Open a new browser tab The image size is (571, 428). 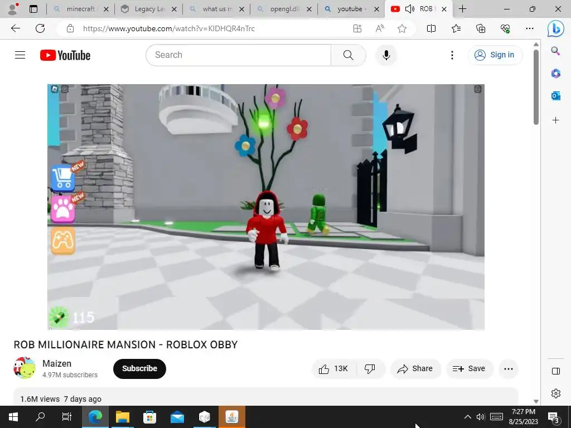point(462,9)
